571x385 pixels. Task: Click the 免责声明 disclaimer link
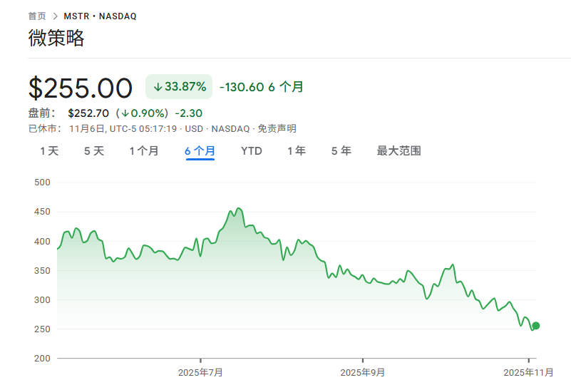point(277,129)
